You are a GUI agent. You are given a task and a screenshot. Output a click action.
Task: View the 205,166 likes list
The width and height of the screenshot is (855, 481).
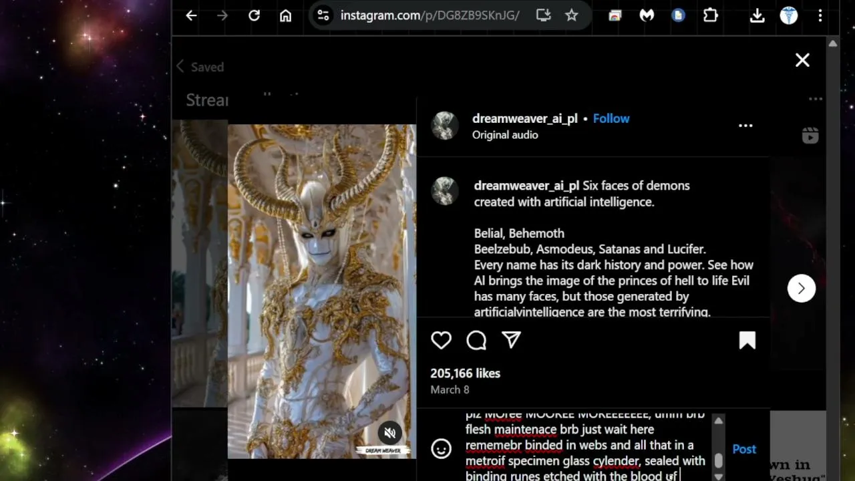pyautogui.click(x=466, y=373)
